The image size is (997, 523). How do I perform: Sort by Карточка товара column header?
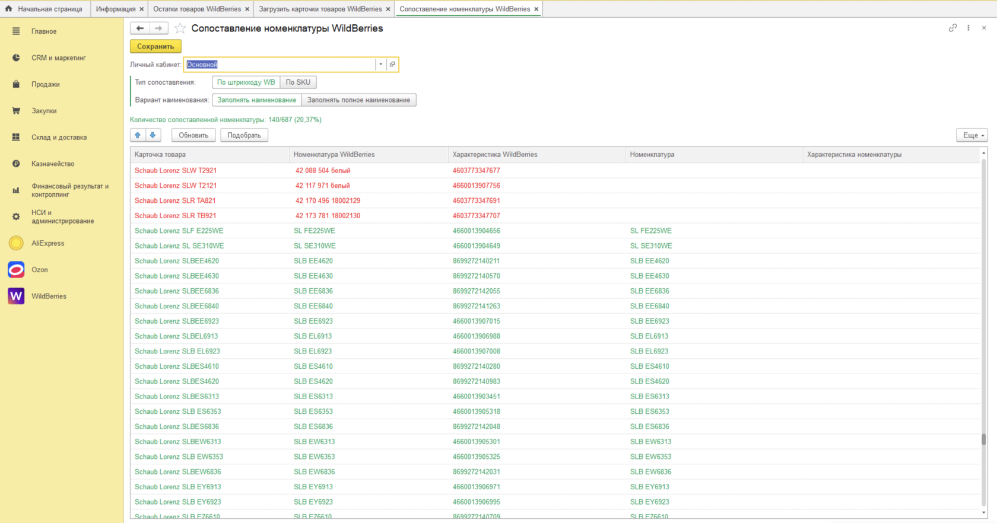210,155
